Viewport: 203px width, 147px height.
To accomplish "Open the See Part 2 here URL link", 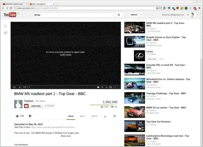I will [53, 127].
